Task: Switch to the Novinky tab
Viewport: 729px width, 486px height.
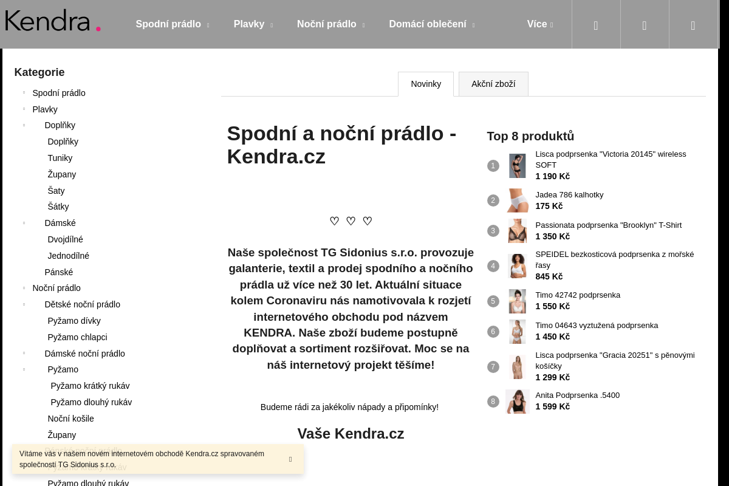Action: click(x=426, y=84)
